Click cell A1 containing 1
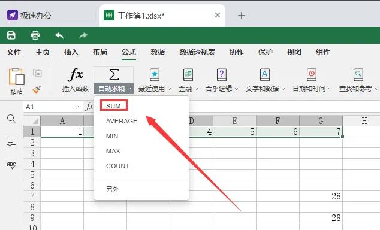380x230 pixels. tap(62, 132)
